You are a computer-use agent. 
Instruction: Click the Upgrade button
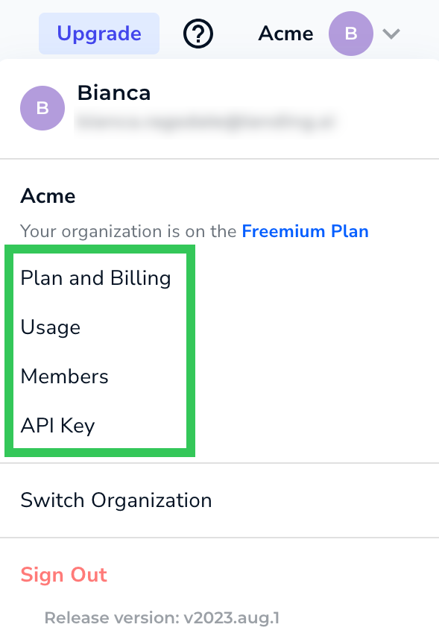coord(98,34)
